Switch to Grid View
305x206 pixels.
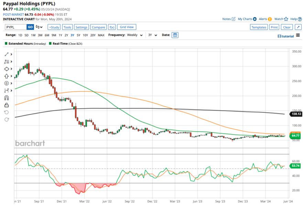pyautogui.click(x=127, y=27)
